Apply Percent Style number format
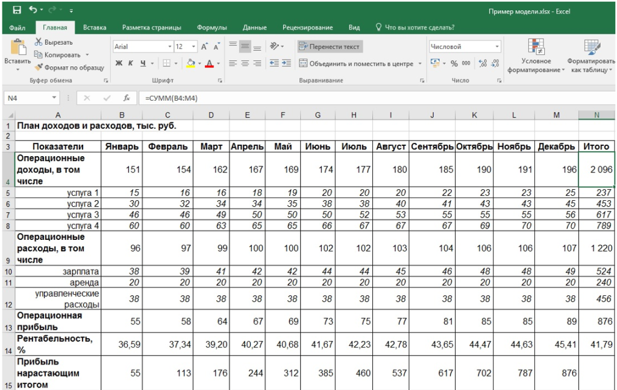Image resolution: width=617 pixels, height=390 pixels. [x=454, y=63]
